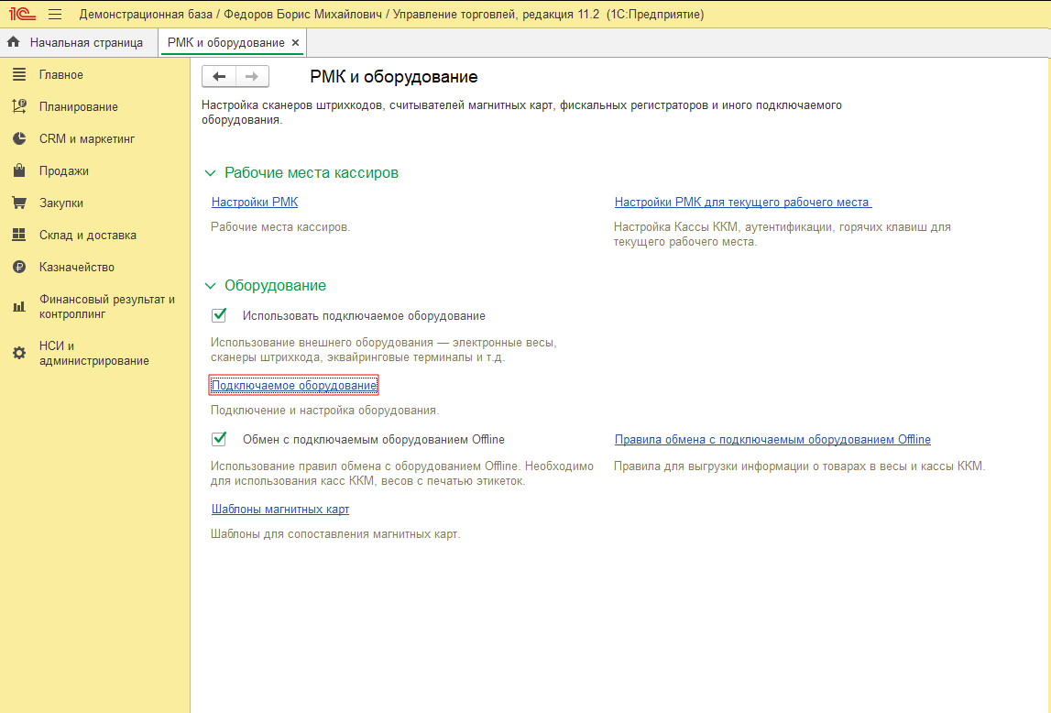This screenshot has height=713, width=1051.
Task: Navigate back with the left arrow button
Action: pos(219,76)
